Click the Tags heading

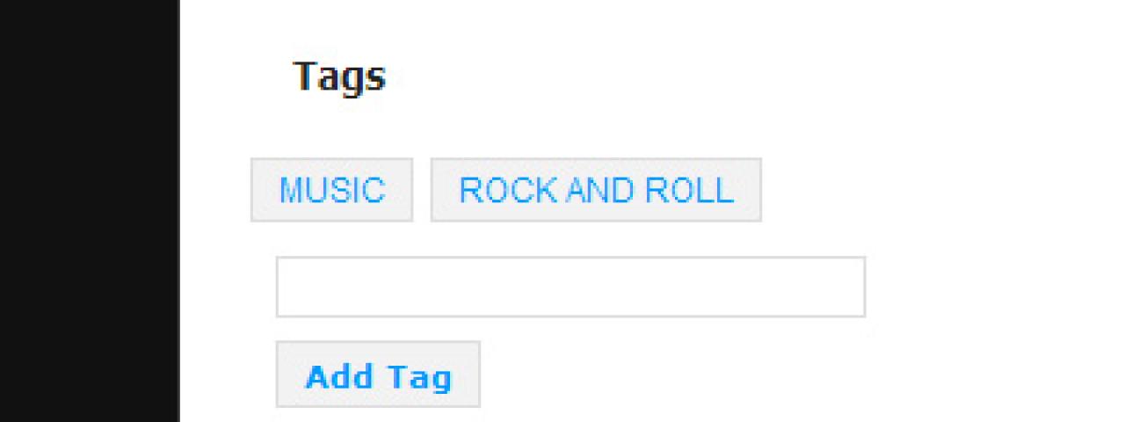pos(339,76)
